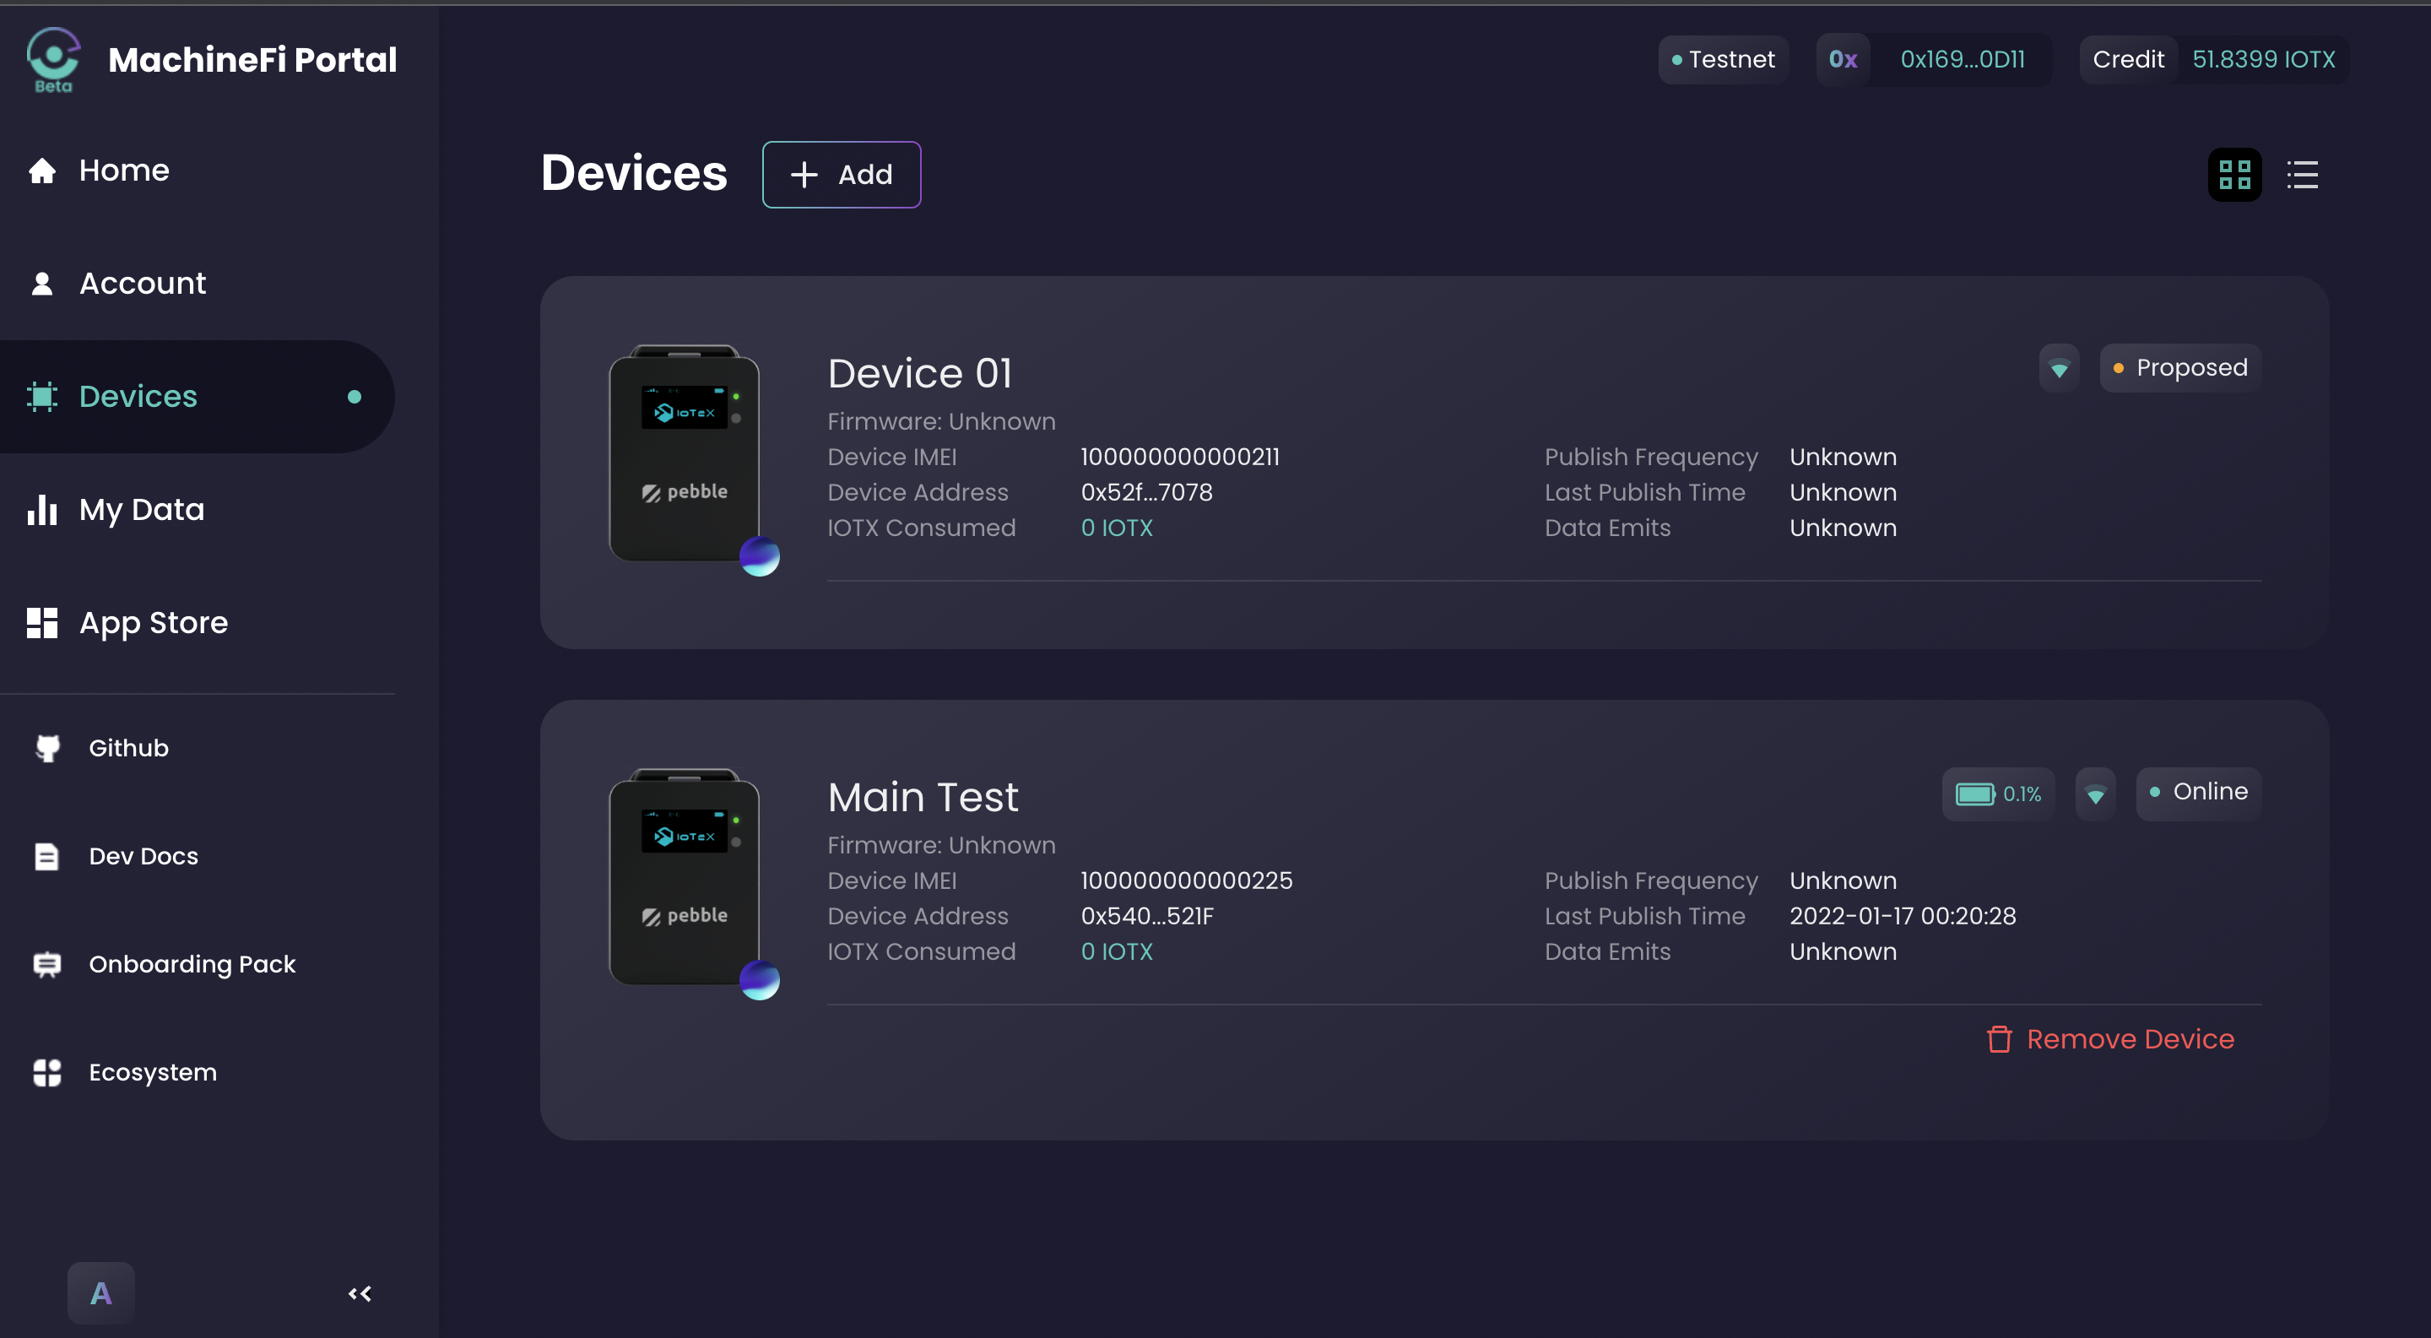Open the Onboarding Pack link
Image resolution: width=2431 pixels, height=1338 pixels.
[x=192, y=963]
